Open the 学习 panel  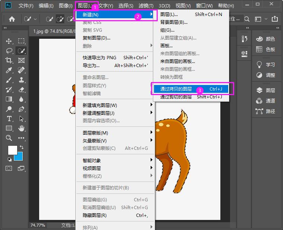(266, 64)
